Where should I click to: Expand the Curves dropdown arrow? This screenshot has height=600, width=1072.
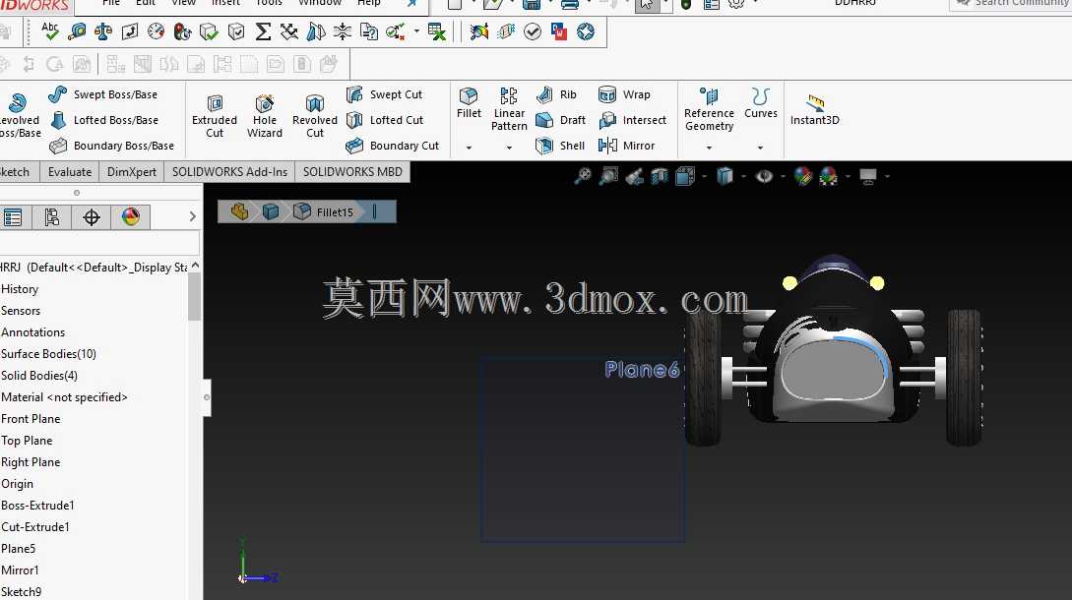click(x=760, y=148)
